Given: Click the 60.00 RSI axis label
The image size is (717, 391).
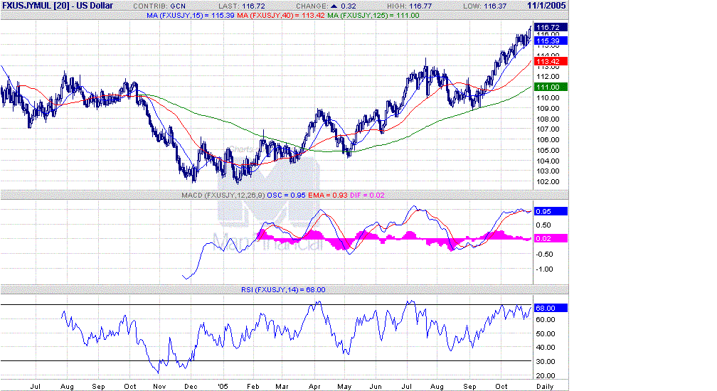Looking at the screenshot, I should [x=546, y=320].
